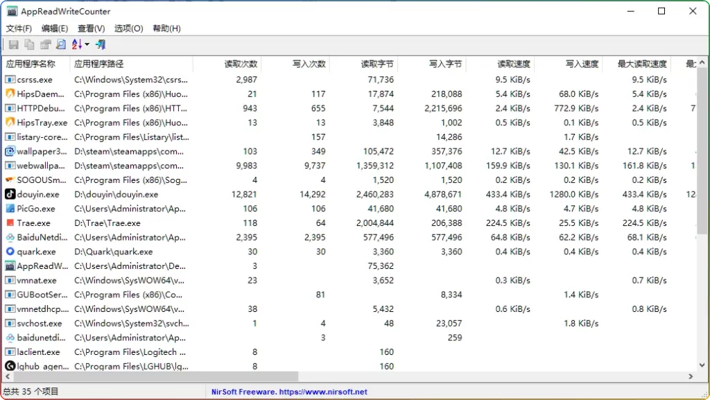Click the csrss.exe row icon
The width and height of the screenshot is (710, 400).
(10, 80)
